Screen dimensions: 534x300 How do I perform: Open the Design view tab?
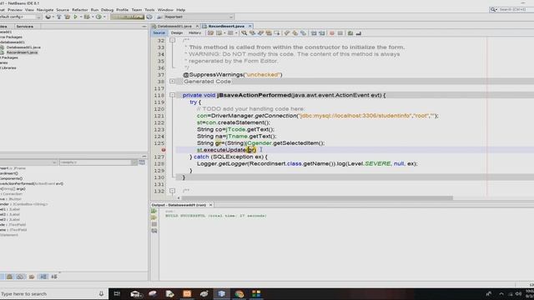point(177,33)
